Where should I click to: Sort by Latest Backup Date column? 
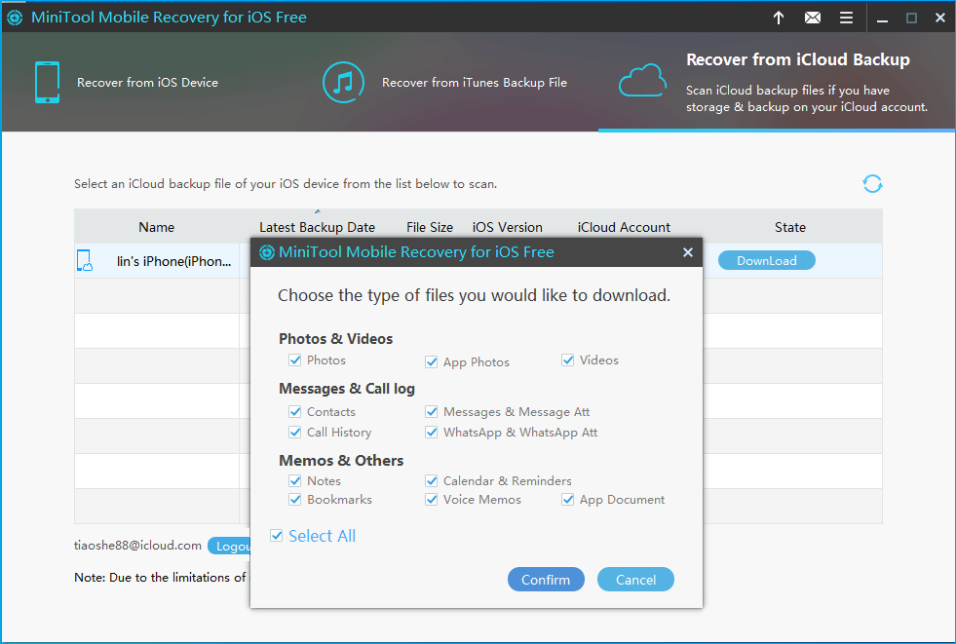(x=317, y=227)
